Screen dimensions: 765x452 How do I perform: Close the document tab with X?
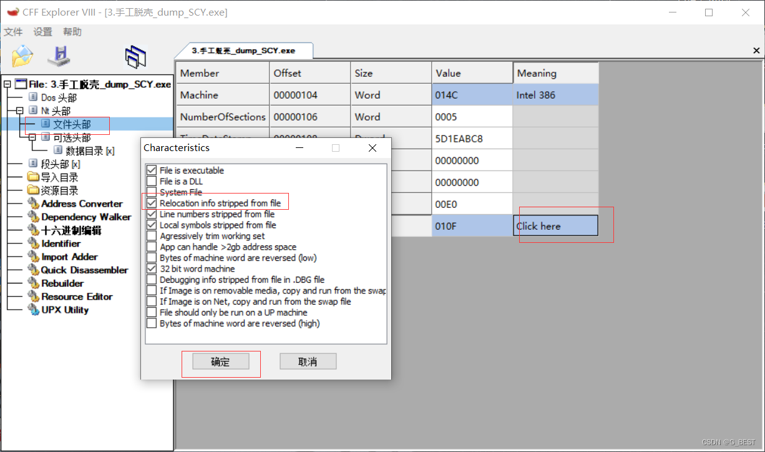click(756, 51)
